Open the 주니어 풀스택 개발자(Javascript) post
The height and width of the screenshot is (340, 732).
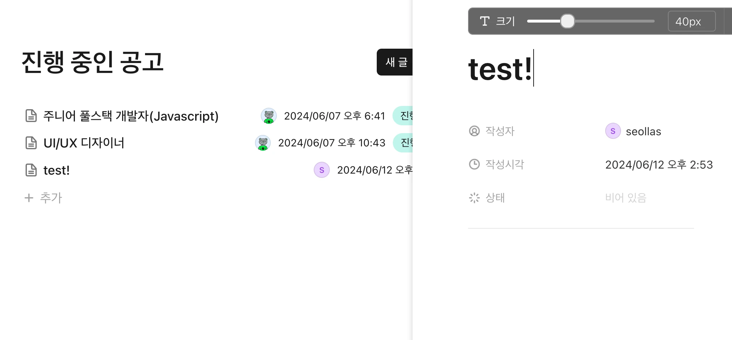(131, 116)
